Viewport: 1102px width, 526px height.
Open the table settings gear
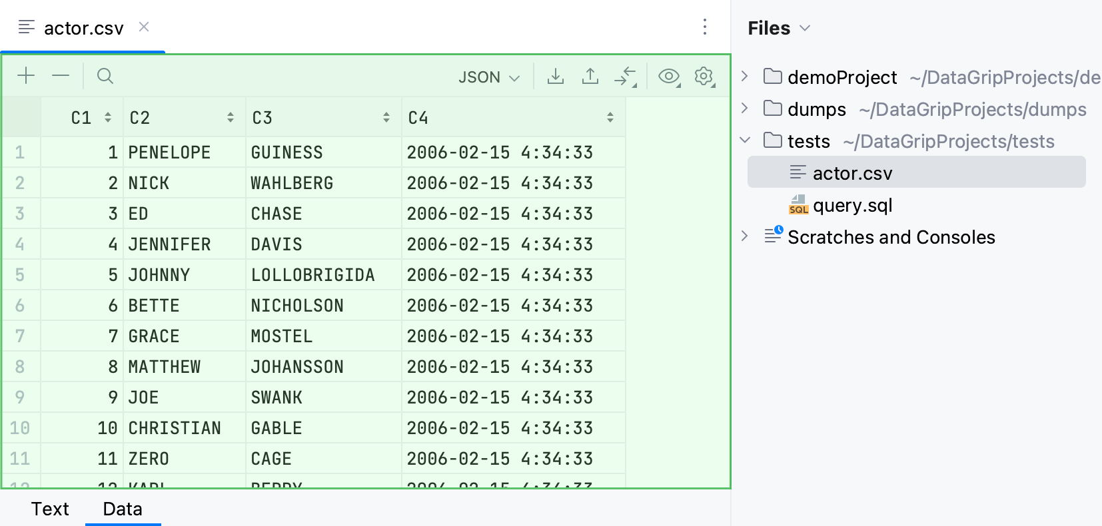[x=704, y=77]
